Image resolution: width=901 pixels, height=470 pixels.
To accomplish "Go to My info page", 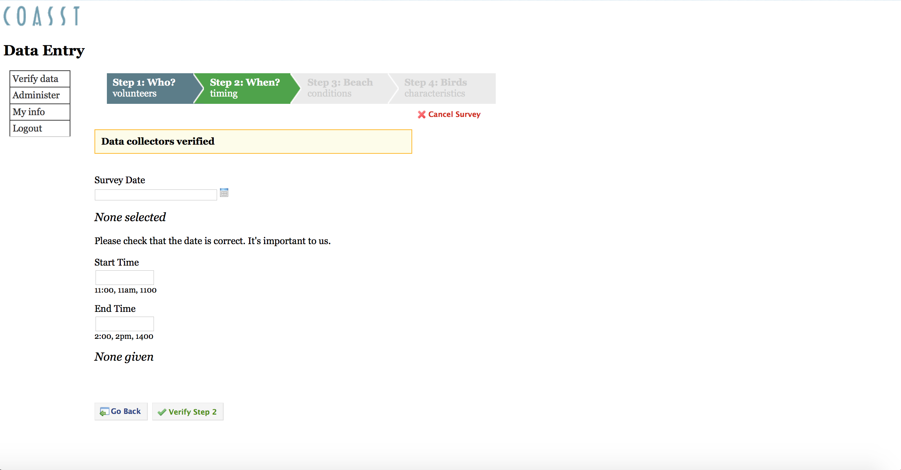I will pos(40,112).
